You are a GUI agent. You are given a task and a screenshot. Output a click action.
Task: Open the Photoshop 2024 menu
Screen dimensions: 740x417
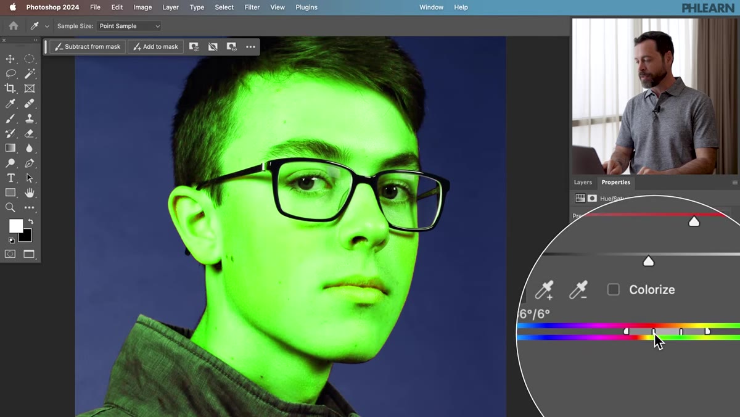click(x=52, y=7)
